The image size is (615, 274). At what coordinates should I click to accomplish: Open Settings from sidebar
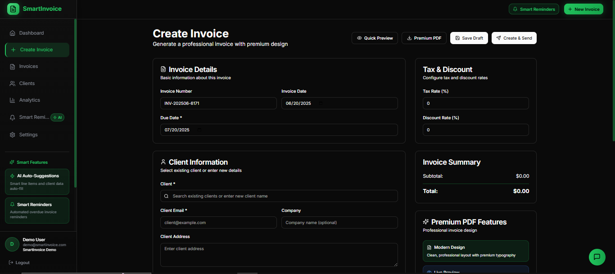point(37,135)
